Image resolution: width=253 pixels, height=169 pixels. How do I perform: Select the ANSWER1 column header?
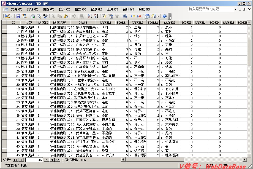click(x=105, y=23)
